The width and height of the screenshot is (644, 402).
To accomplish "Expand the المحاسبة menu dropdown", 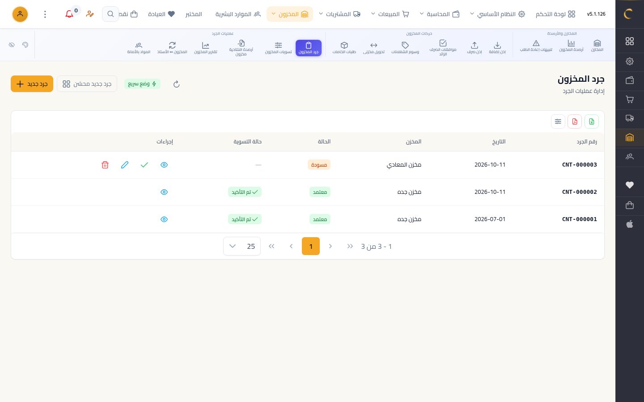I will [x=440, y=14].
